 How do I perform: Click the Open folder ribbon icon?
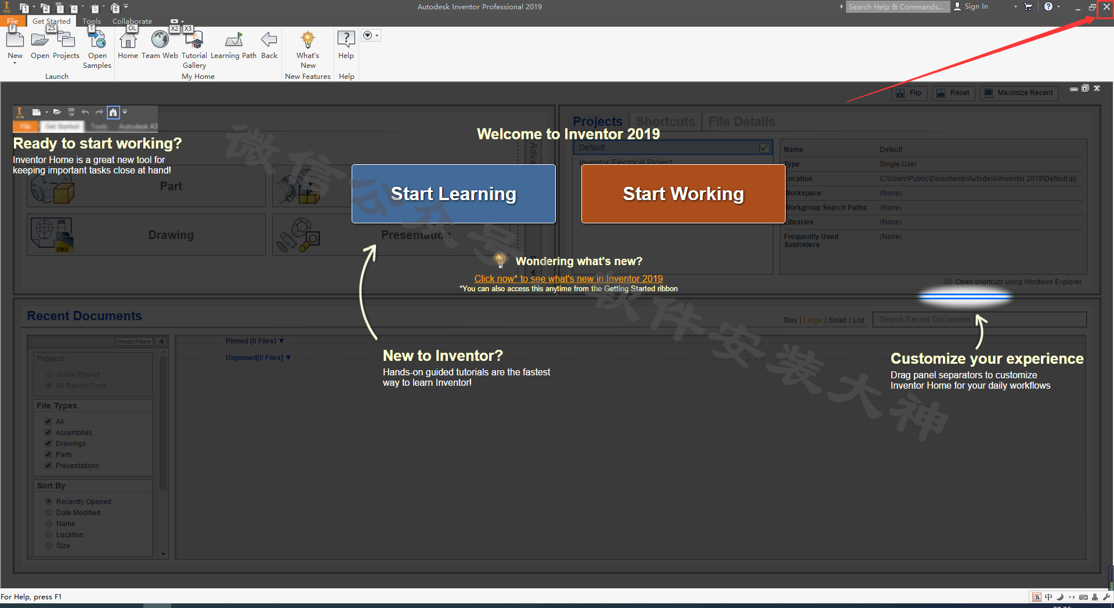click(39, 40)
